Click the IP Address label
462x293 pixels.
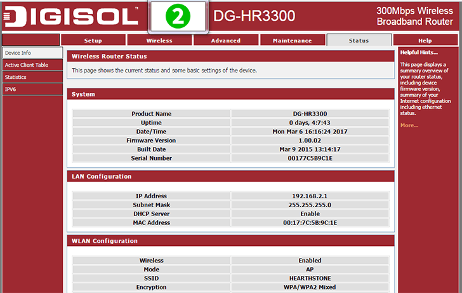pyautogui.click(x=151, y=196)
